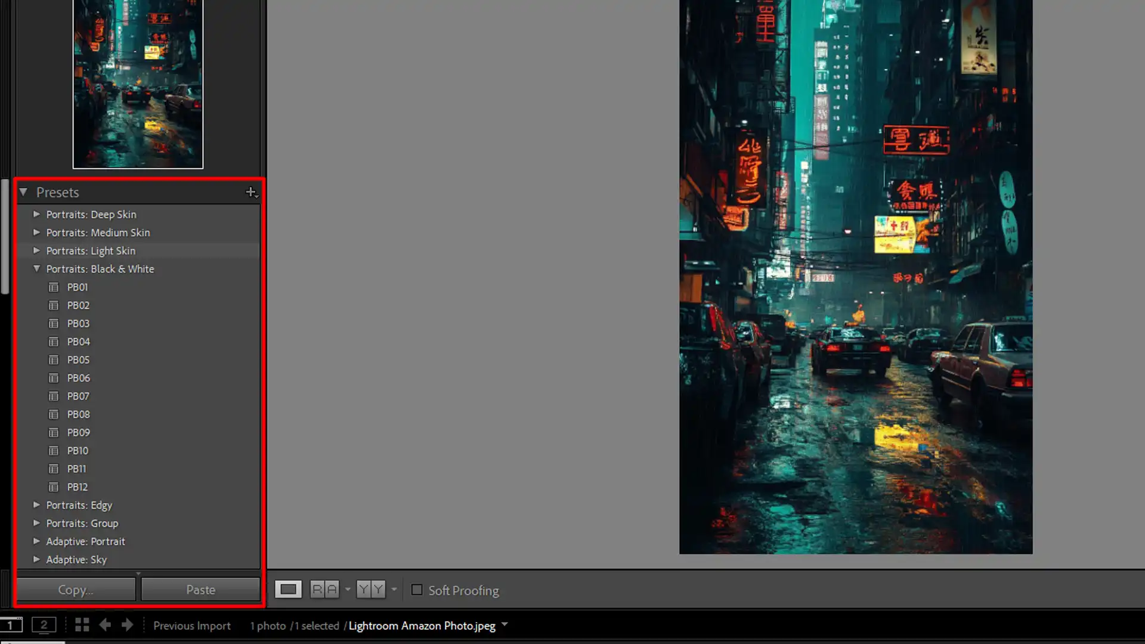Expand Portraits: Group preset group
The width and height of the screenshot is (1145, 644).
point(36,523)
